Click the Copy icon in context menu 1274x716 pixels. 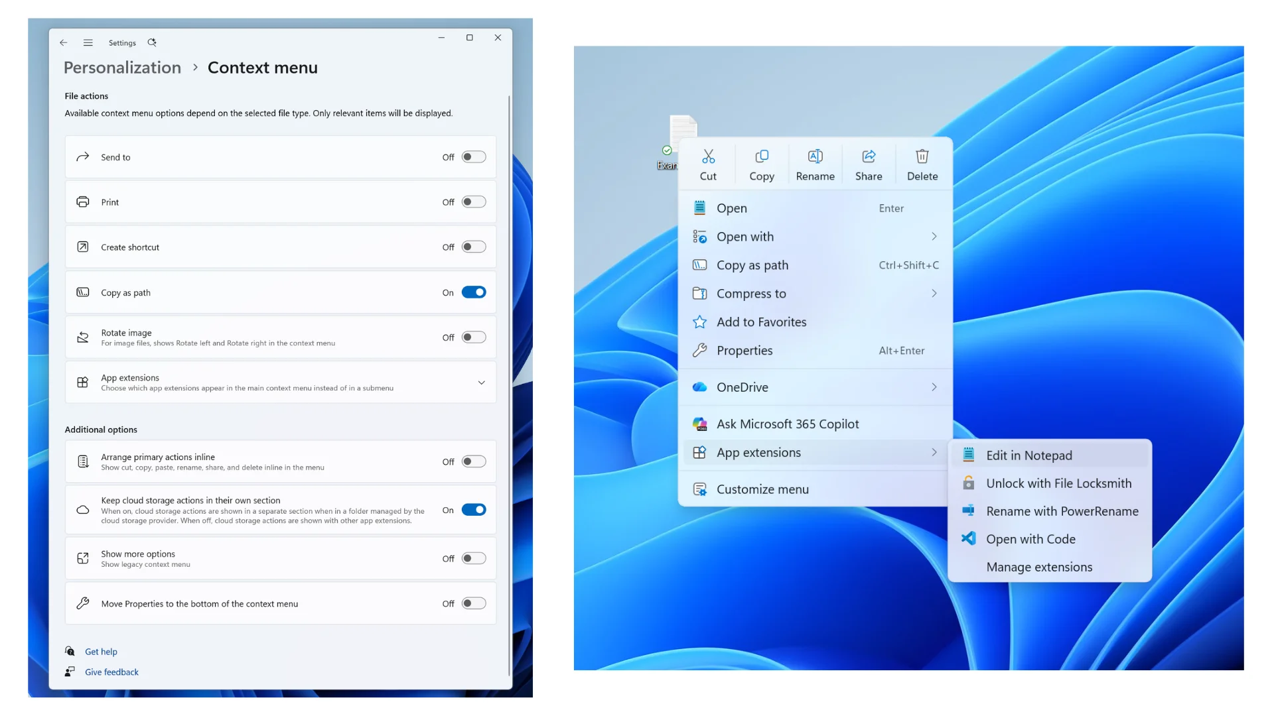[x=762, y=156]
